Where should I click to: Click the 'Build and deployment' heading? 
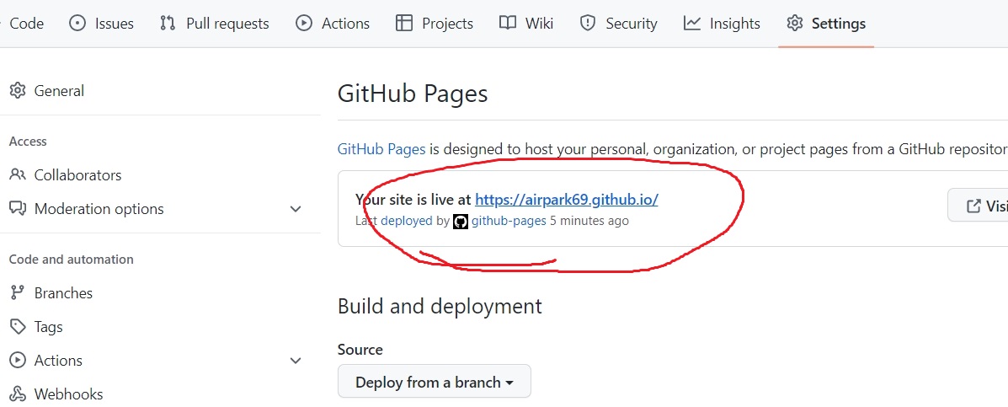point(440,306)
